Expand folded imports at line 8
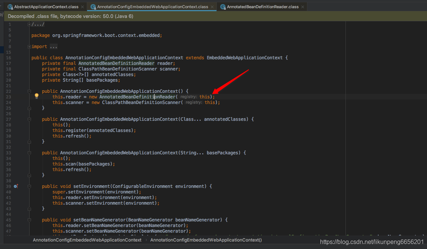This screenshot has height=249, width=427. pos(29,47)
